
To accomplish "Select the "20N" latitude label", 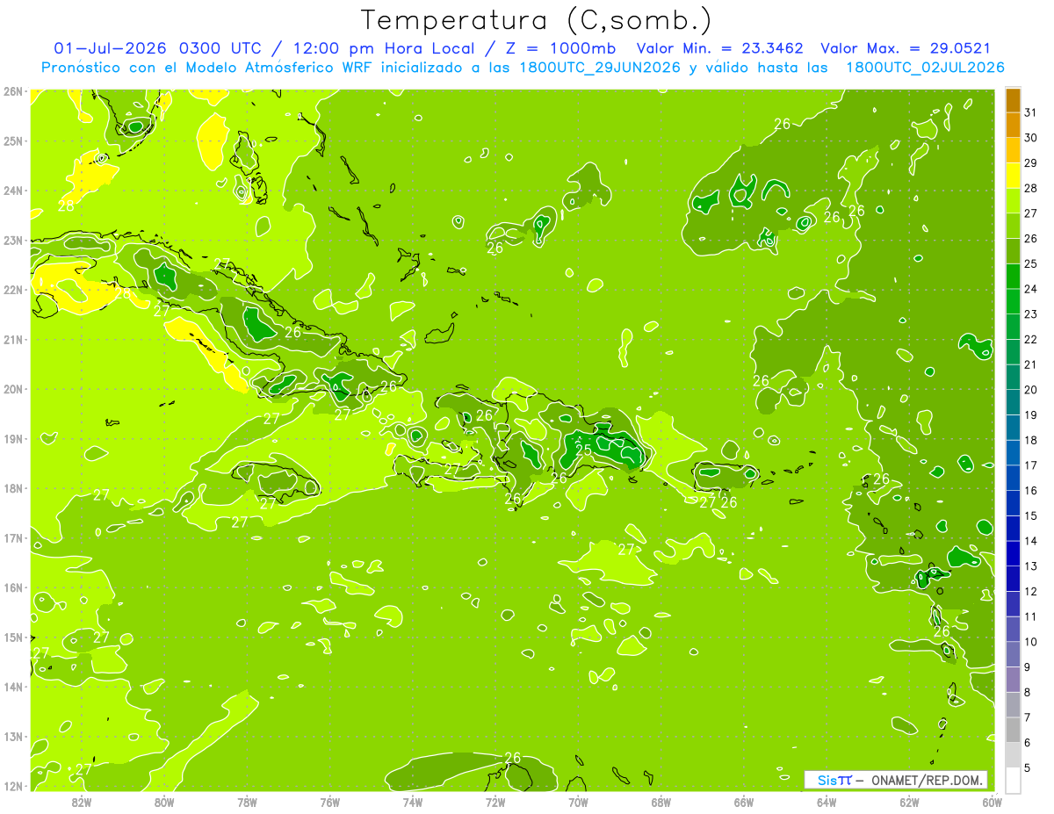I will point(12,389).
